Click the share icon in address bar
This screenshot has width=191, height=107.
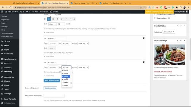[x=141, y=7]
